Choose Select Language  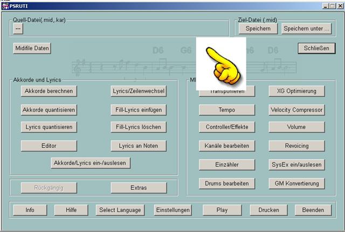tap(120, 210)
